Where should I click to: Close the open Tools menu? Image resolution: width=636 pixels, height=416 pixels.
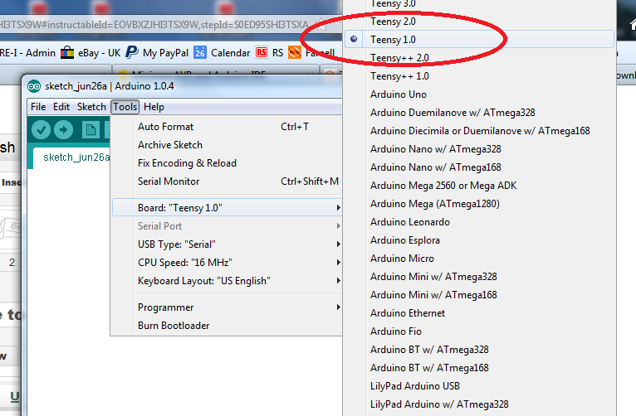tap(125, 107)
